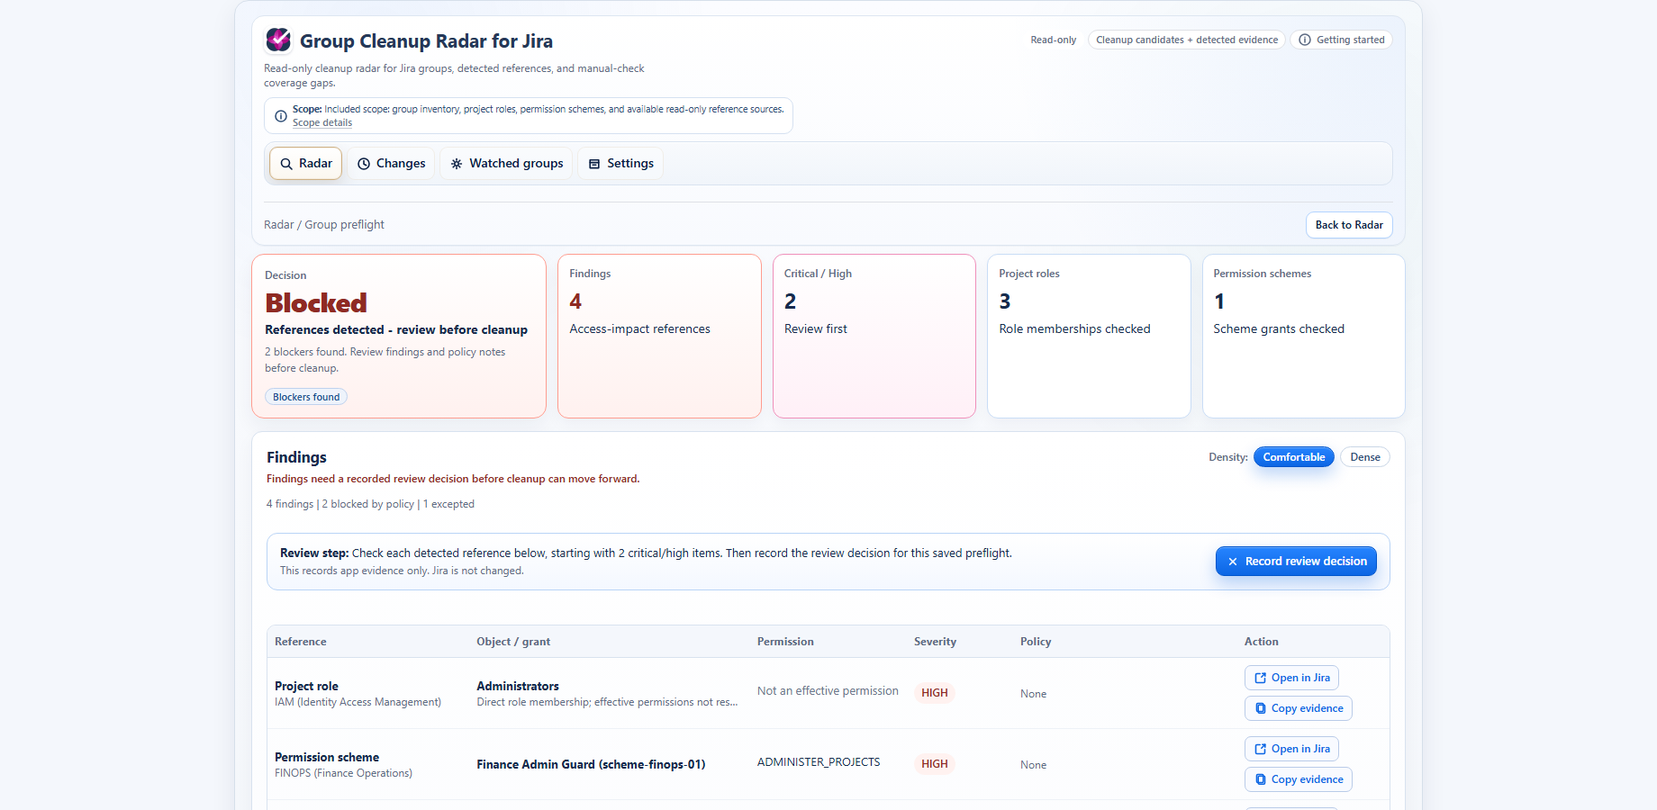Click the clock icon on Changes tab
The width and height of the screenshot is (1657, 810).
[x=364, y=164]
